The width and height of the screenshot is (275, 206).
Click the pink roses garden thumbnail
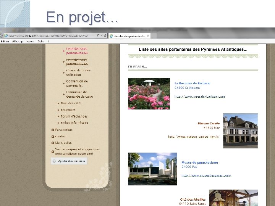coord(149,94)
